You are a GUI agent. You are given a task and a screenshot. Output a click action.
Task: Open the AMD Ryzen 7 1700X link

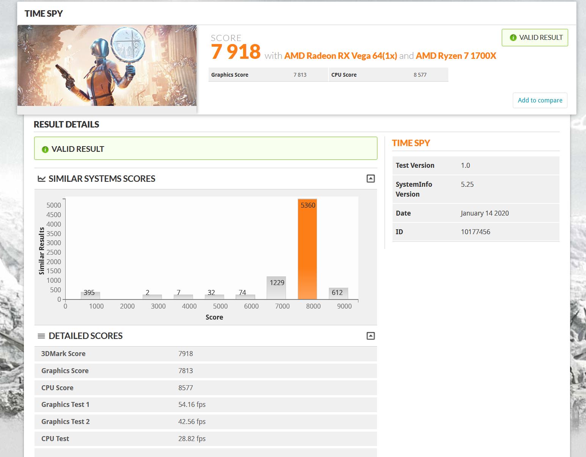pos(456,56)
